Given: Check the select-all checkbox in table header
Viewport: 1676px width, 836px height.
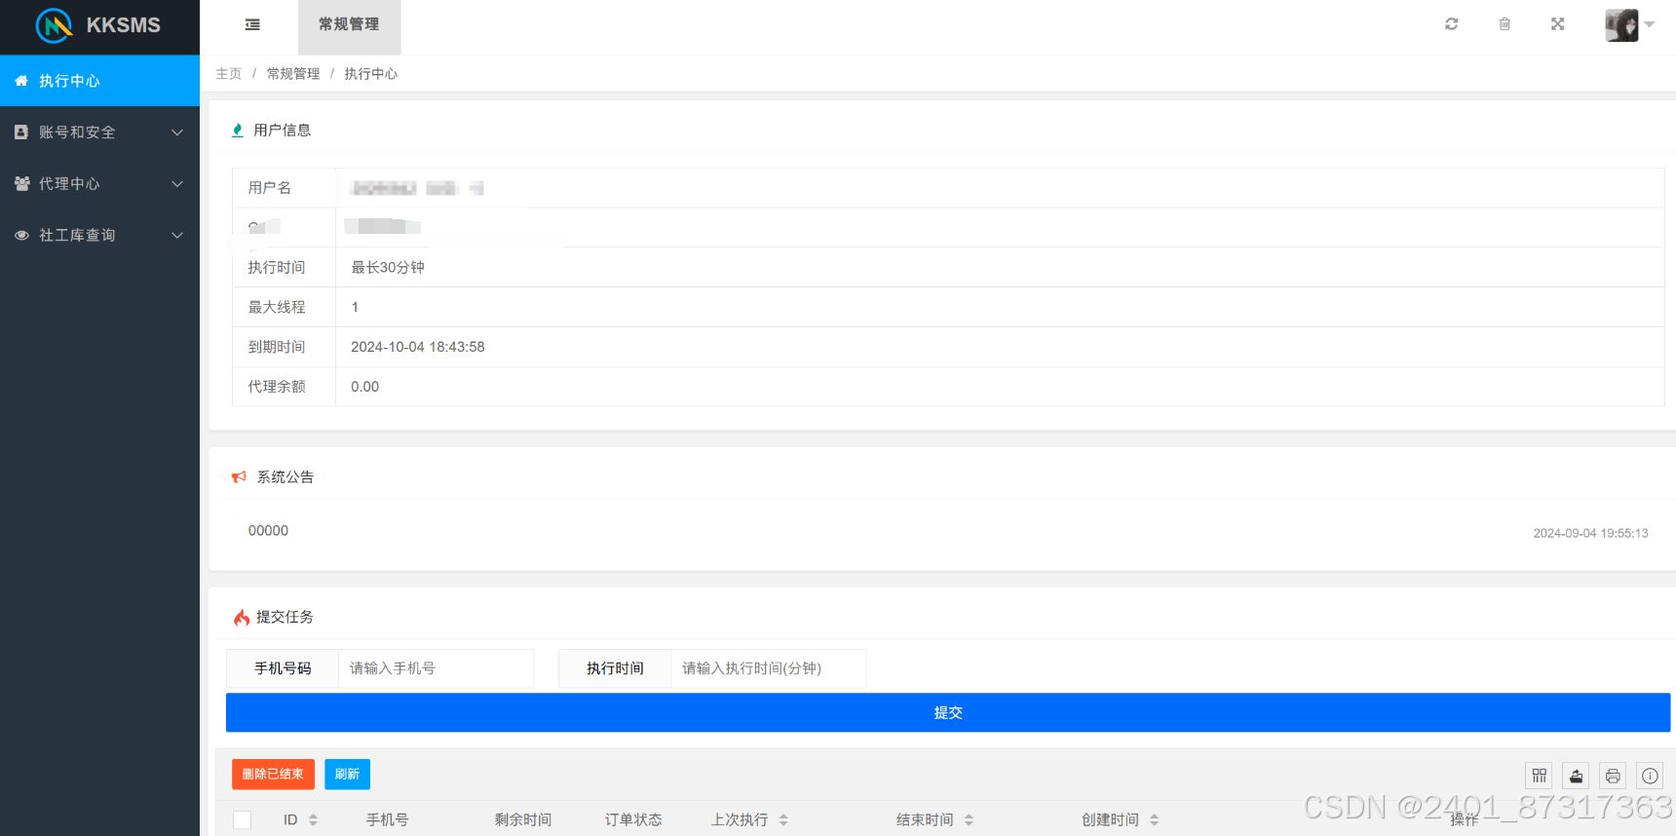Looking at the screenshot, I should point(243,820).
